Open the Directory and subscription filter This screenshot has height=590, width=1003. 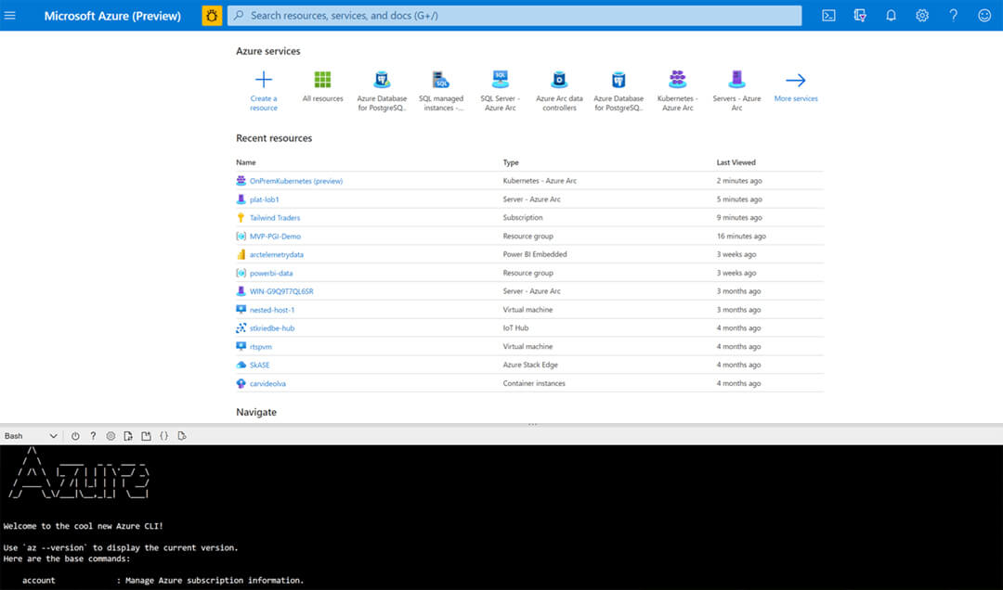coord(860,16)
